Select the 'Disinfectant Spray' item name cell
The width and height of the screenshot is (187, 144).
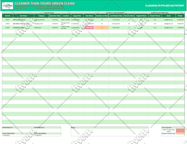coord(24,28)
